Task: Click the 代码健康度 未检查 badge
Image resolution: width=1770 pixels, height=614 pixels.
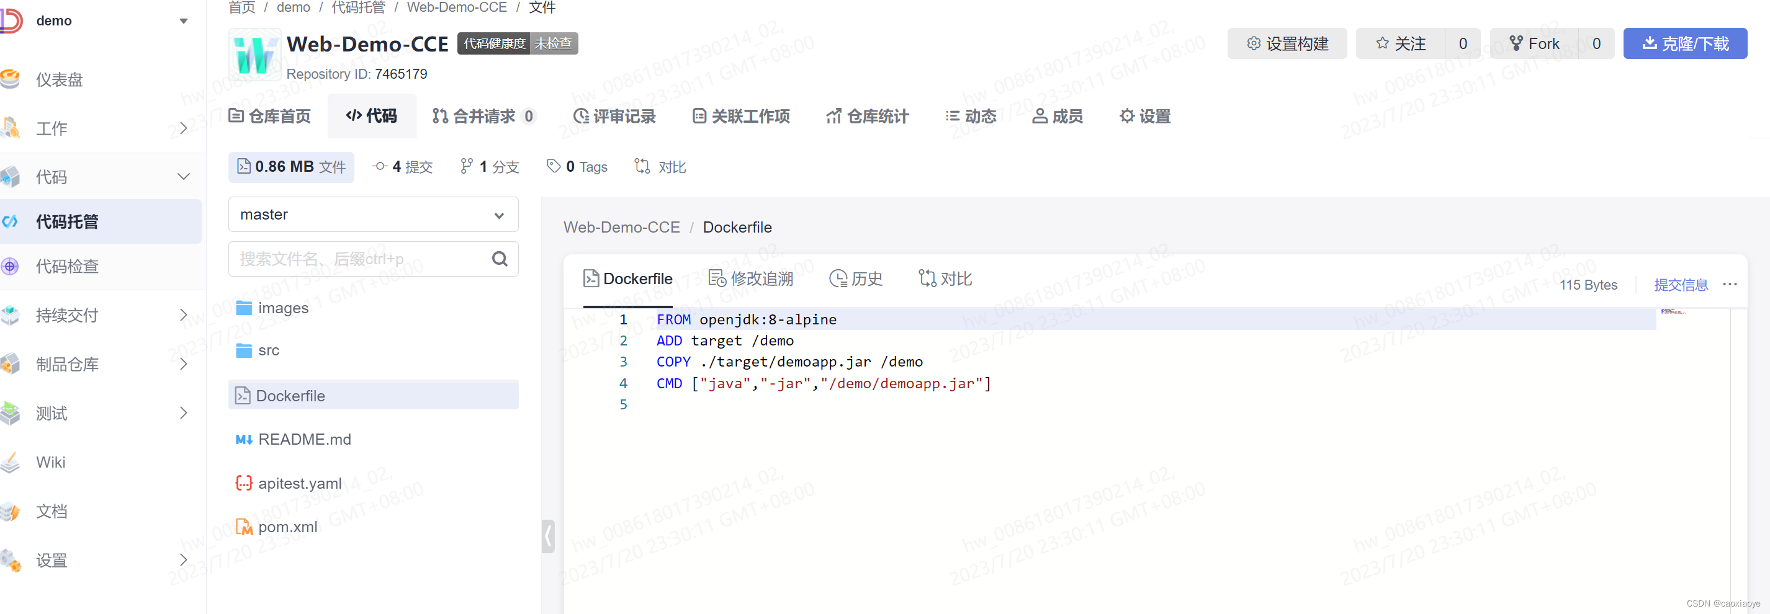Action: 518,44
